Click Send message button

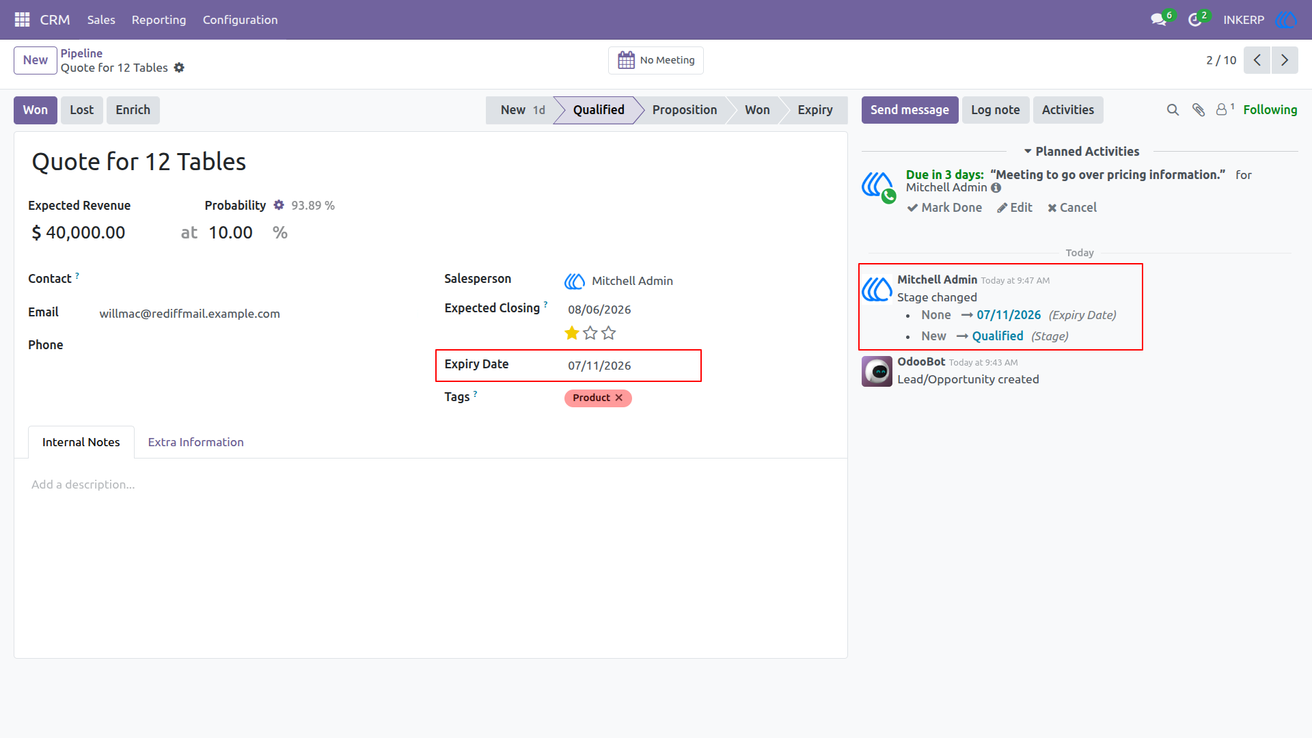(x=910, y=110)
